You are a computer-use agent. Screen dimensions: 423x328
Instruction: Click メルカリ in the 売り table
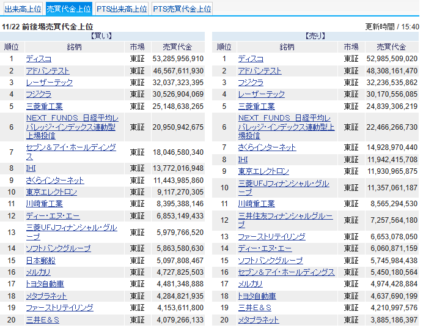(251, 284)
